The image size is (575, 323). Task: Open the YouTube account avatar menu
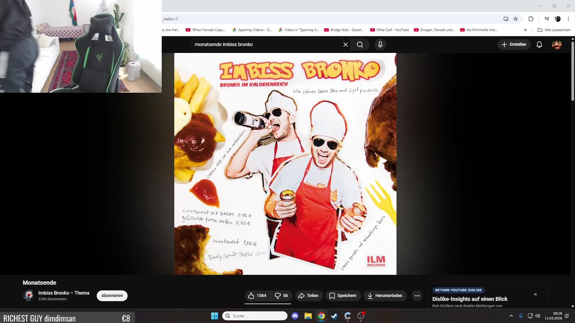point(557,44)
